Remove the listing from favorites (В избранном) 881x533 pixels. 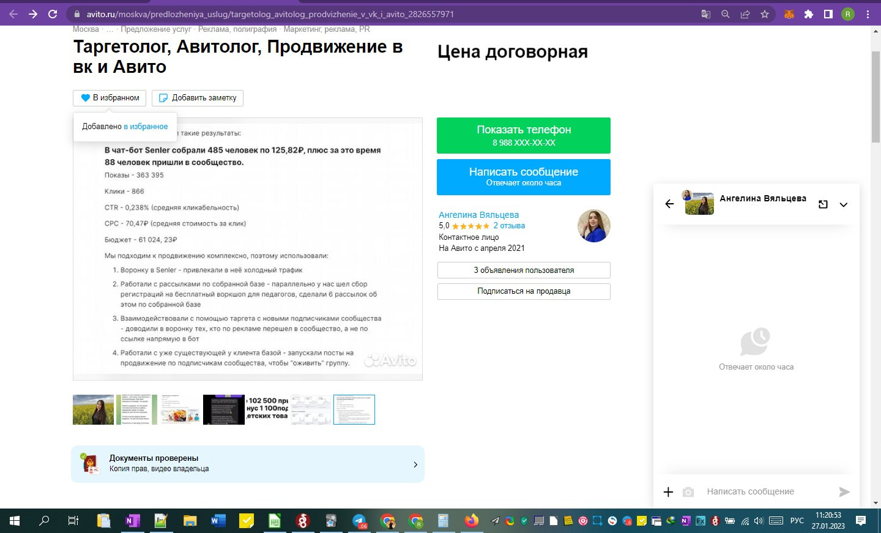(x=110, y=98)
